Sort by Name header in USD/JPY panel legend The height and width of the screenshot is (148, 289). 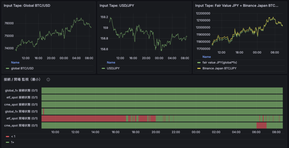pyautogui.click(x=111, y=62)
